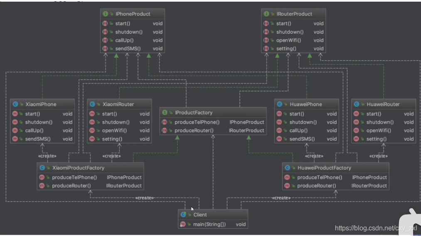Click the HuaweiRouter class icon
This screenshot has width=421, height=236.
(357, 104)
